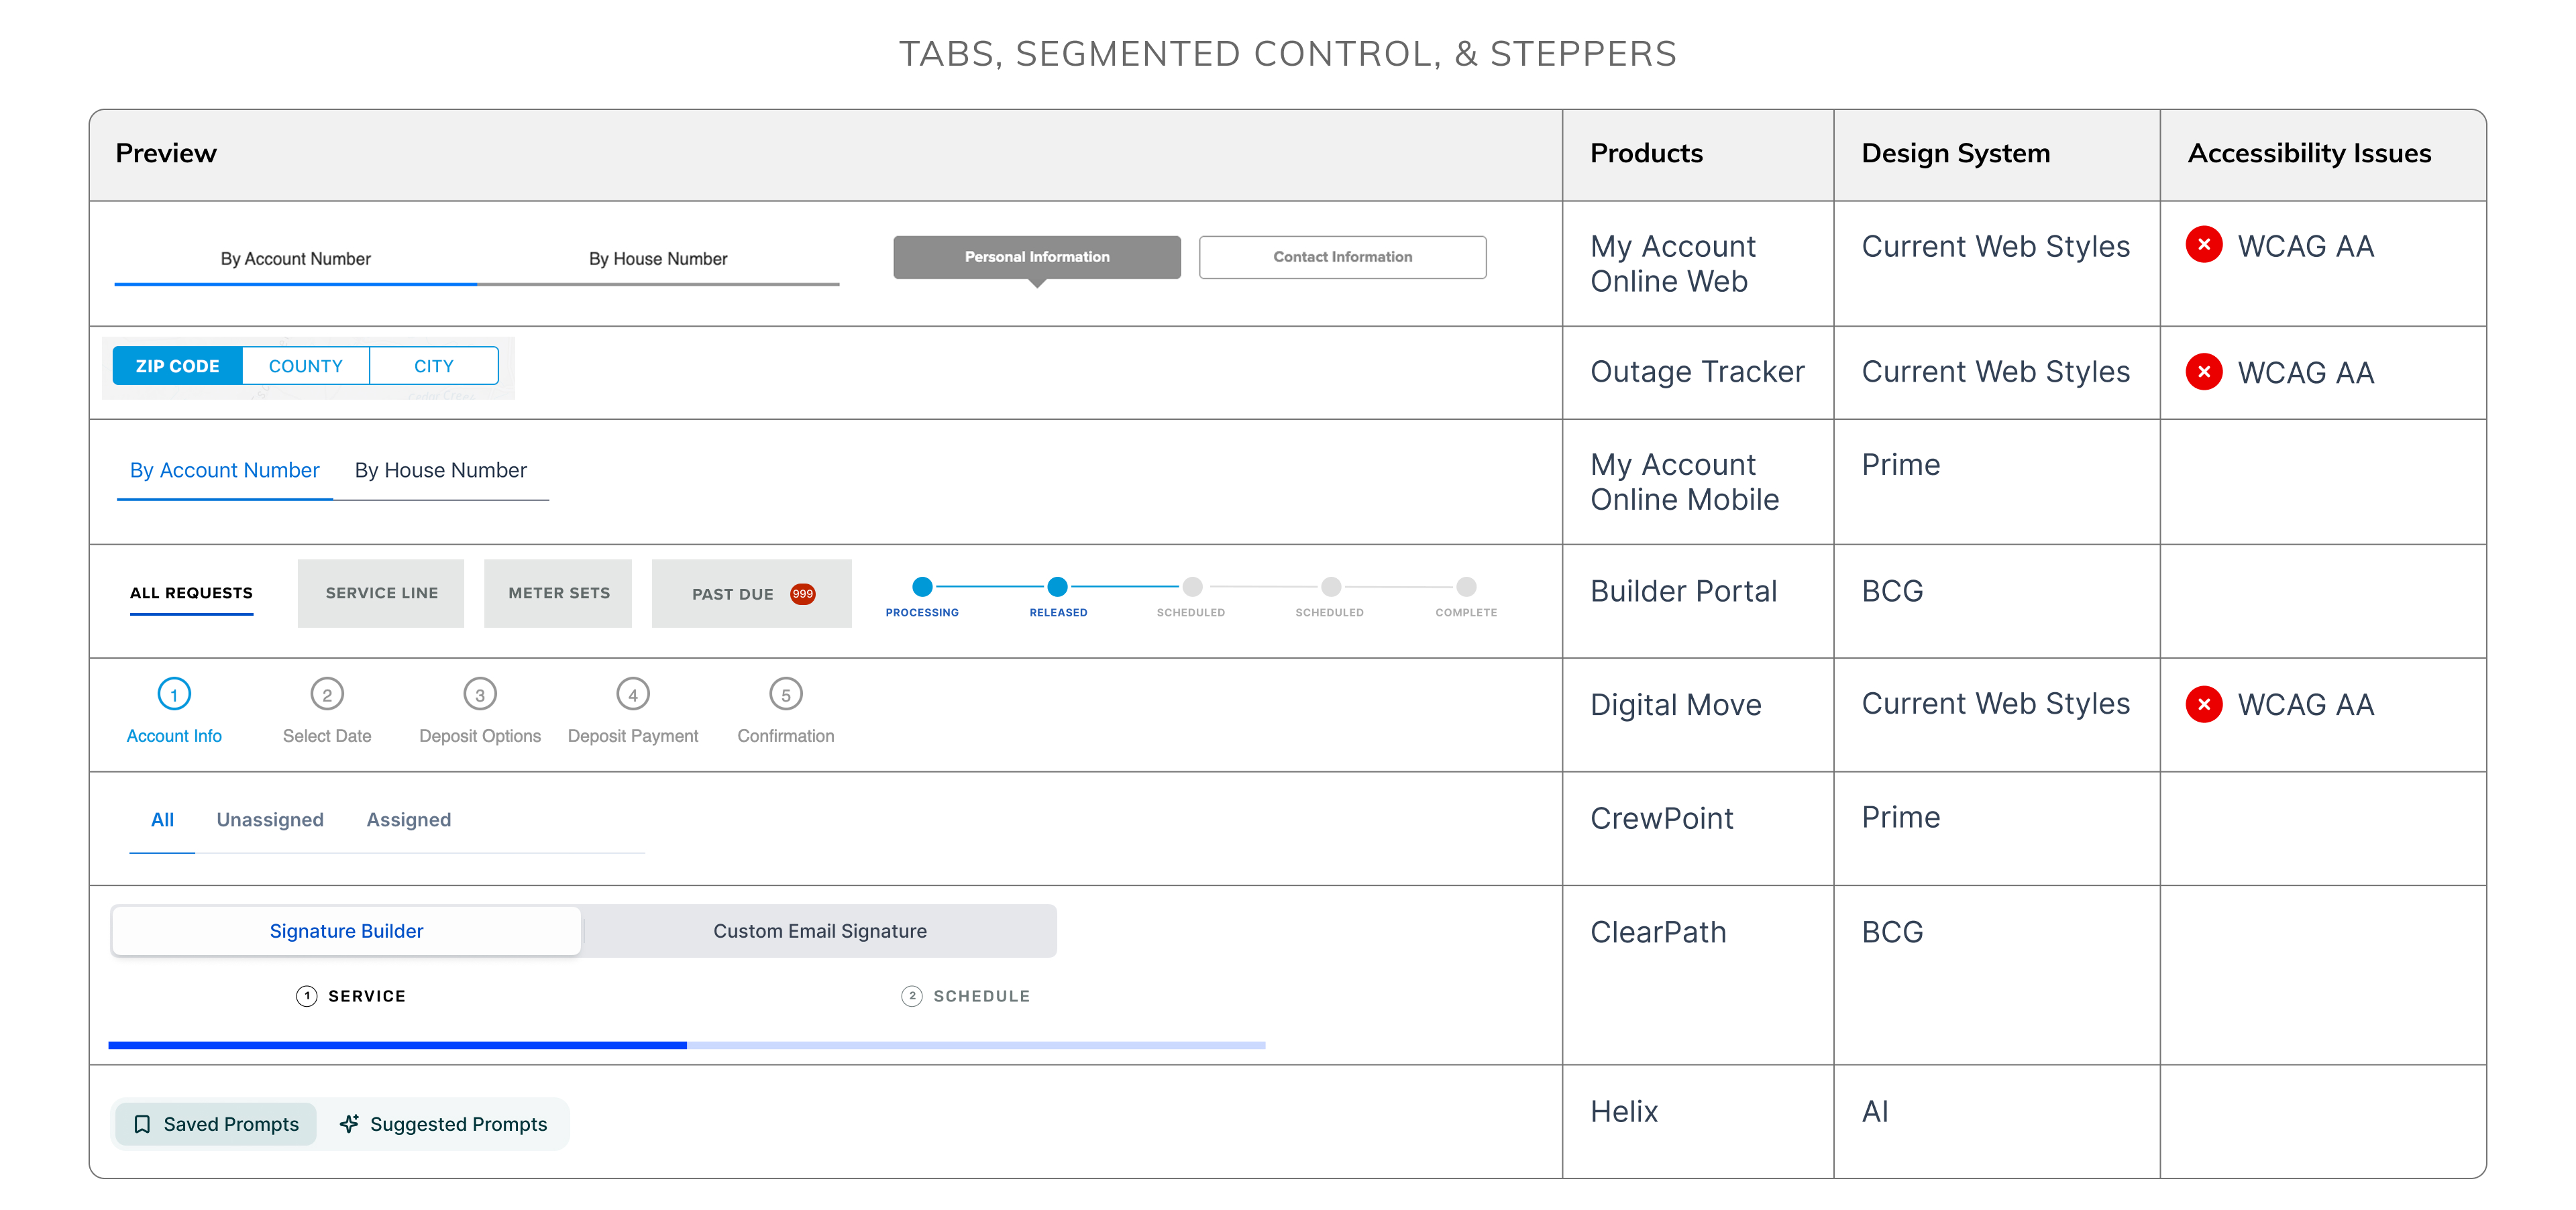Click the Deposit Payment step 4 circle

[633, 694]
